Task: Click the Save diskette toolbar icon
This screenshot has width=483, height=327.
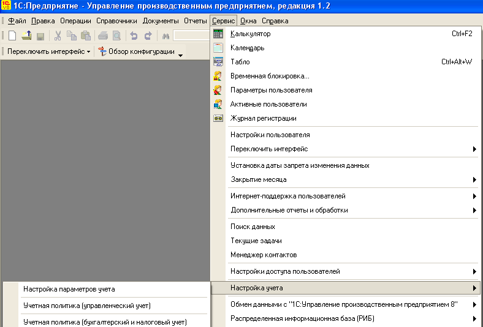Action: tap(40, 36)
